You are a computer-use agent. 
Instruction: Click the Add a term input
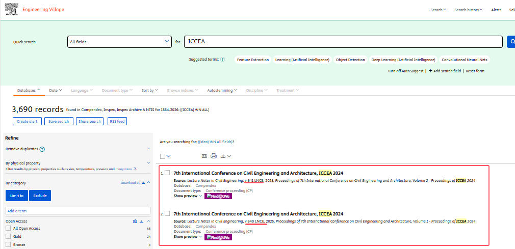(78, 211)
